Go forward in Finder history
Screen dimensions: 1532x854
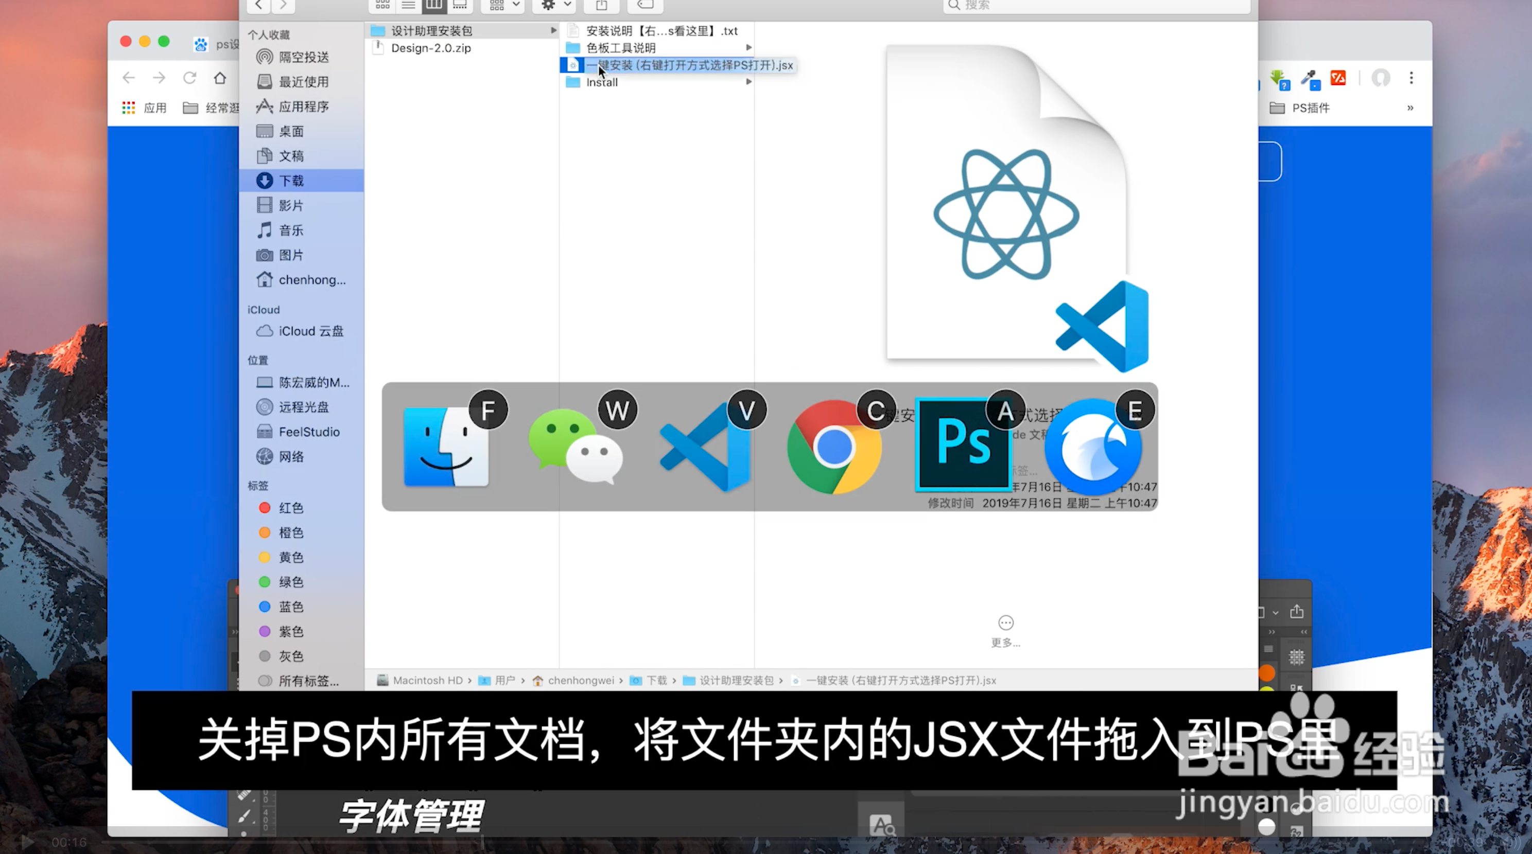point(284,5)
